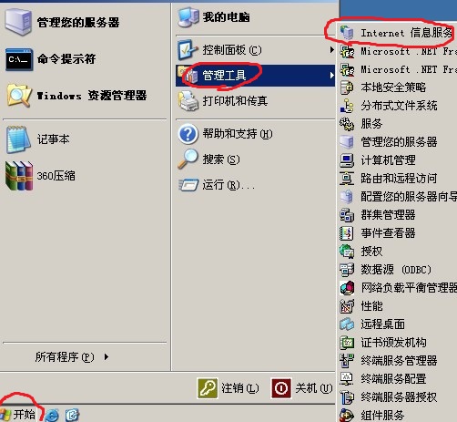This screenshot has height=422, width=457.
Task: Open the 命令提示符 command prompt icon
Action: click(19, 59)
